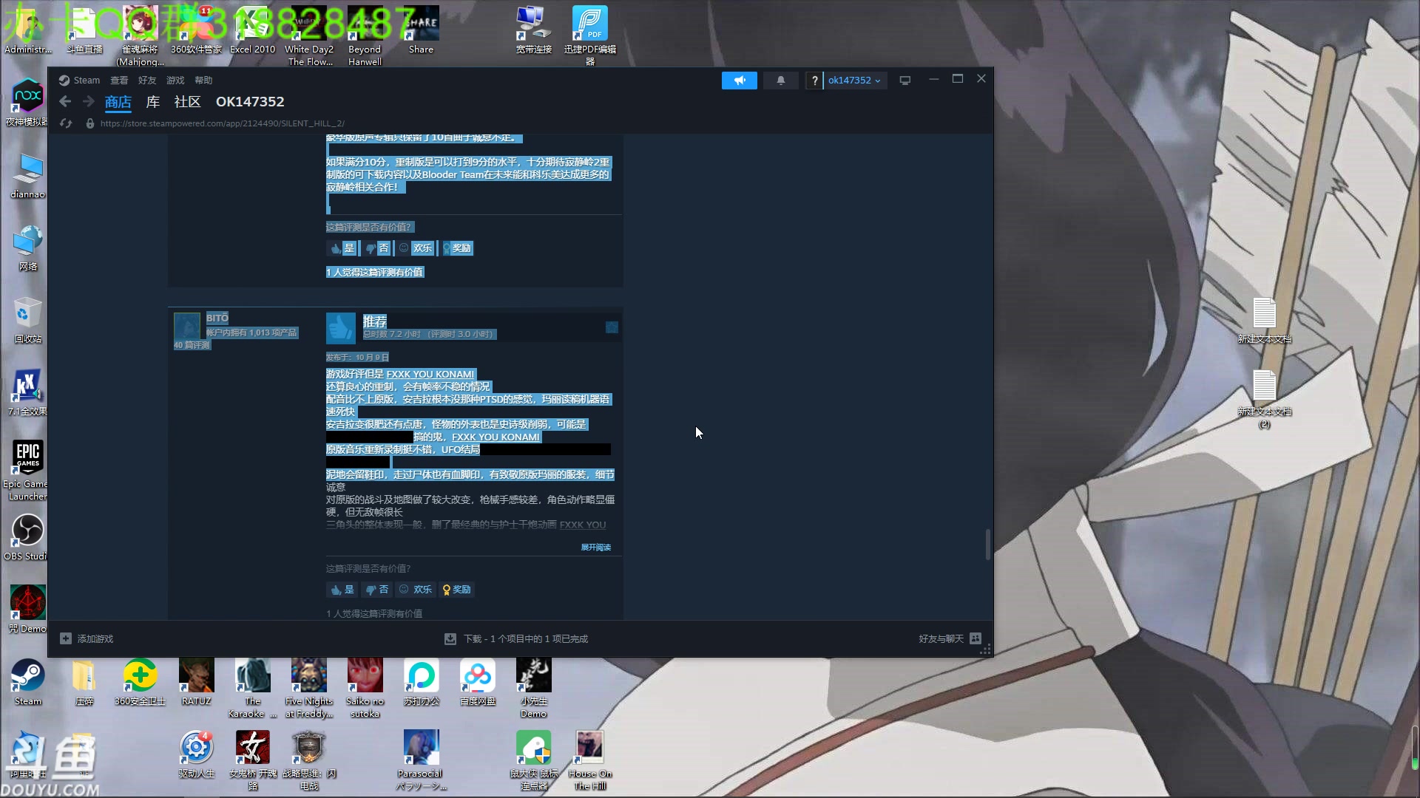This screenshot has height=798, width=1420.
Task: Open the Saiko no sutoka desktop shortcut
Action: coord(365,689)
